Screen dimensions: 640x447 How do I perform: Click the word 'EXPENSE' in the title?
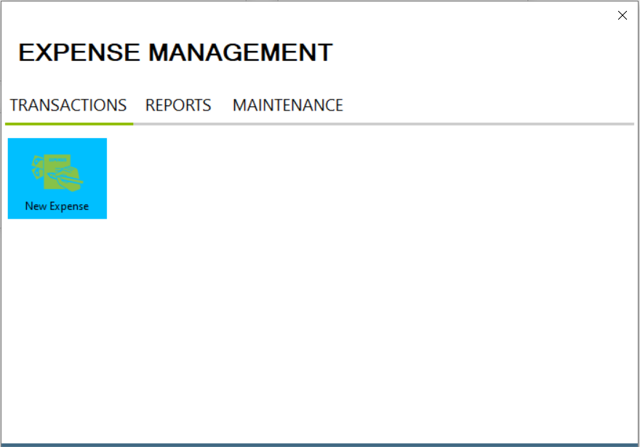pos(79,53)
